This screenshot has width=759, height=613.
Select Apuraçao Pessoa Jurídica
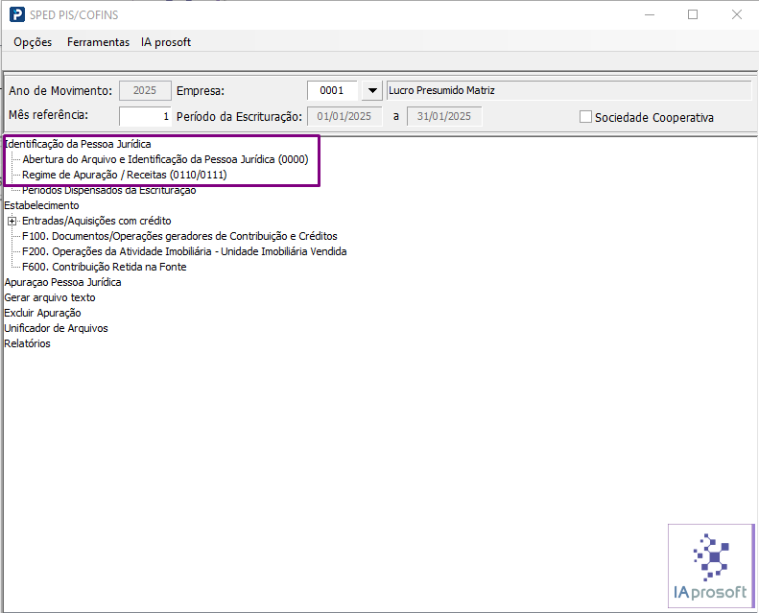[x=63, y=282]
